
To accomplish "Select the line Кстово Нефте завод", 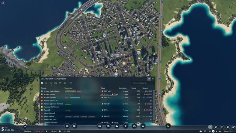I will (52, 91).
